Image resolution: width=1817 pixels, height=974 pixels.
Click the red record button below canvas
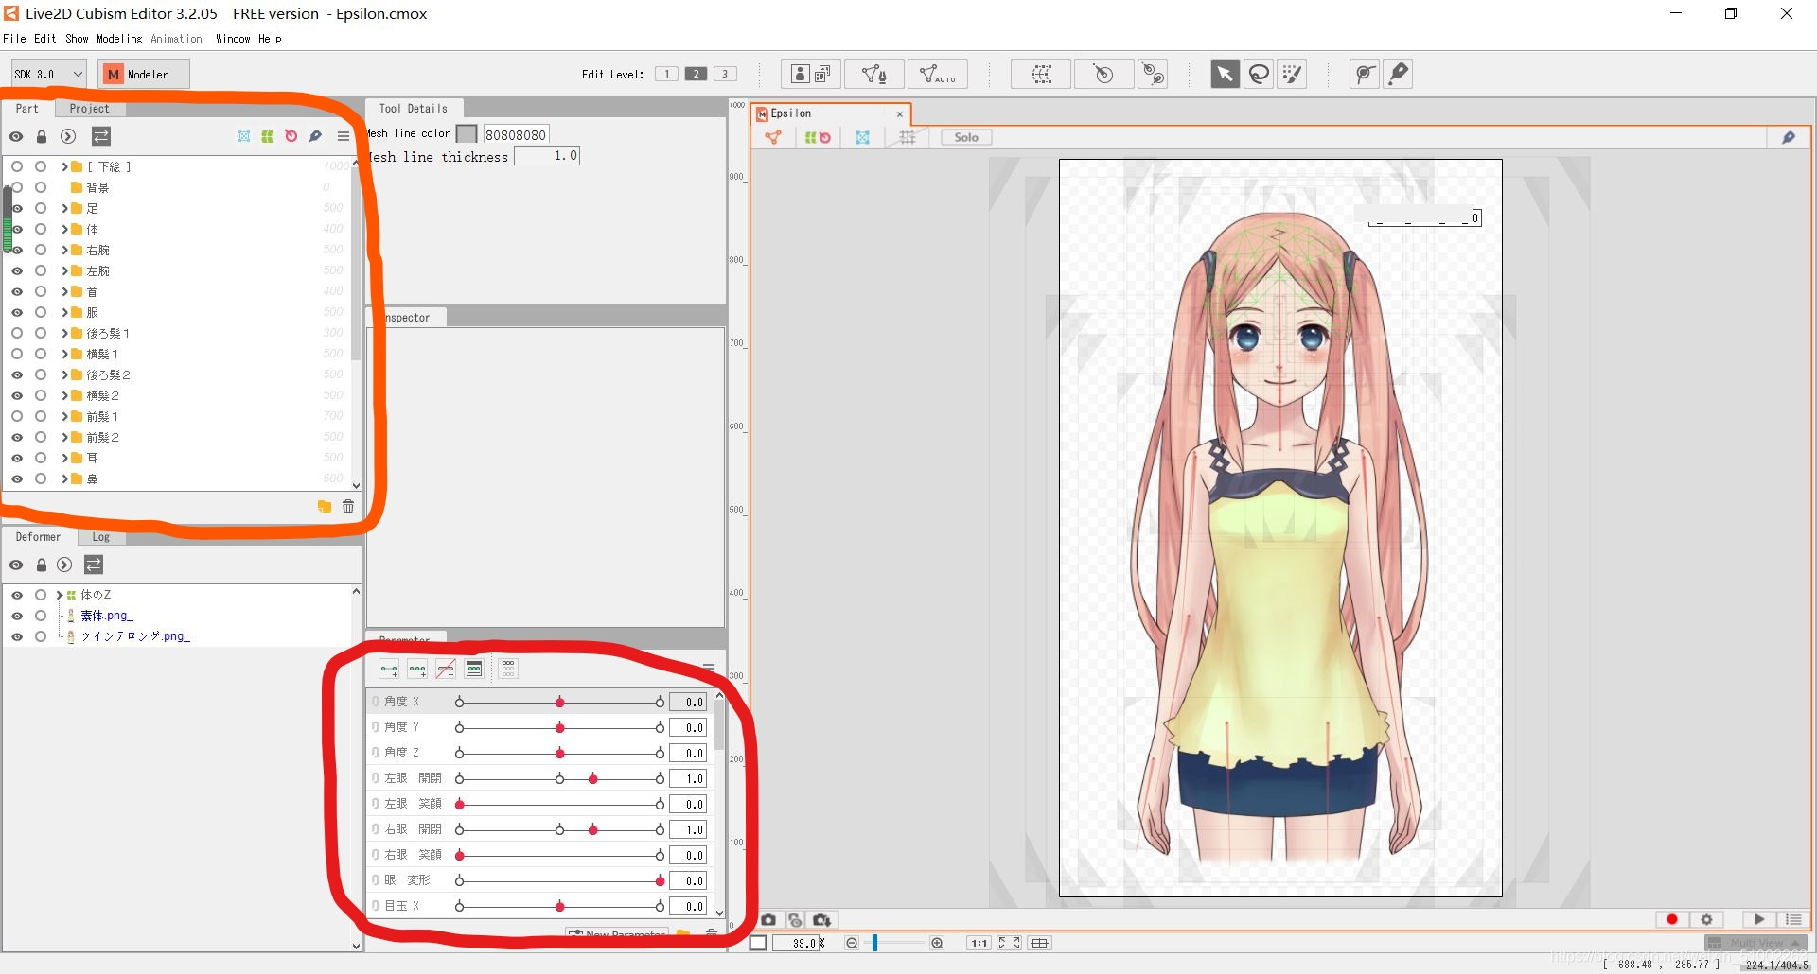1671,919
